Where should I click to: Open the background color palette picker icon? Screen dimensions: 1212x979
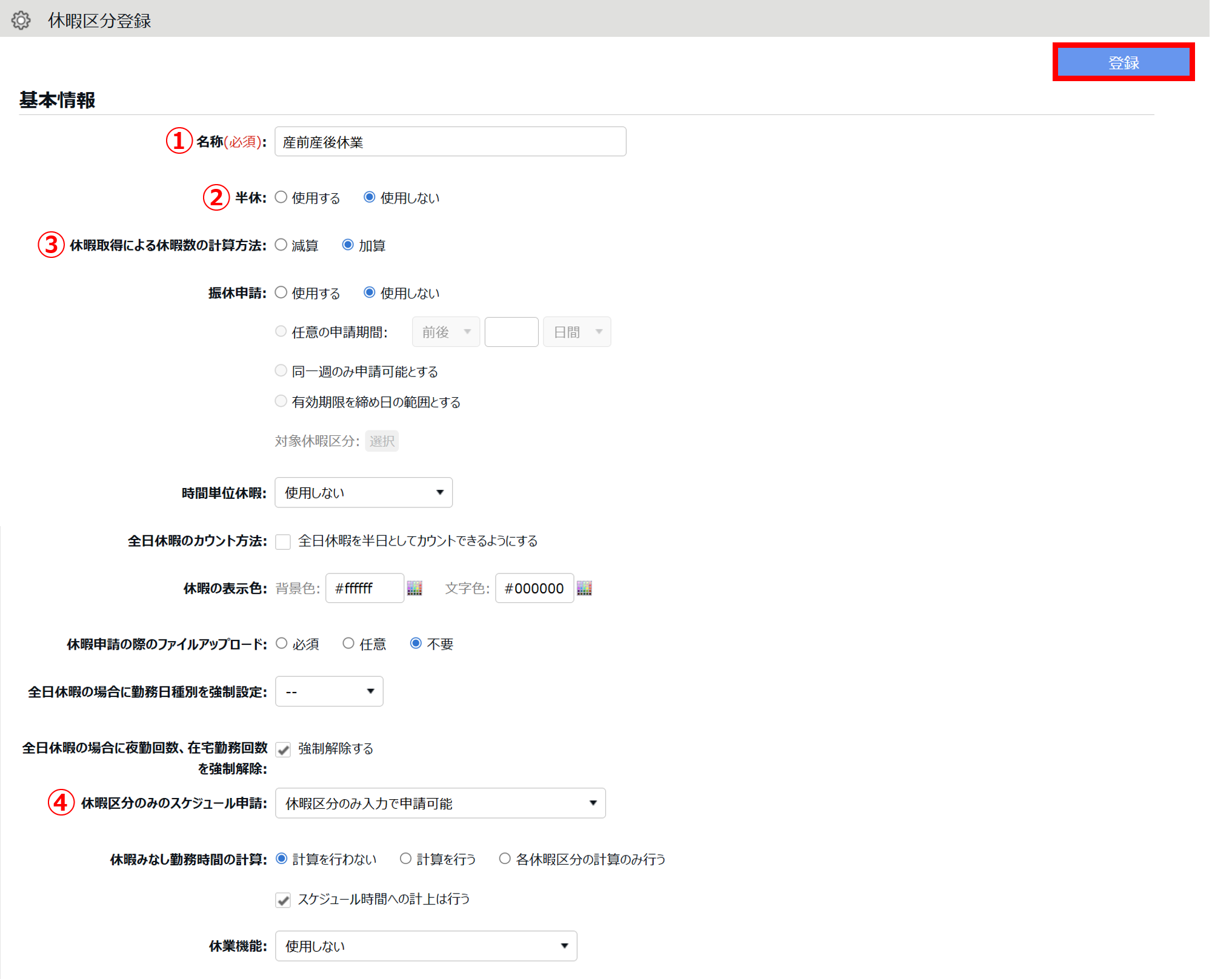(415, 588)
